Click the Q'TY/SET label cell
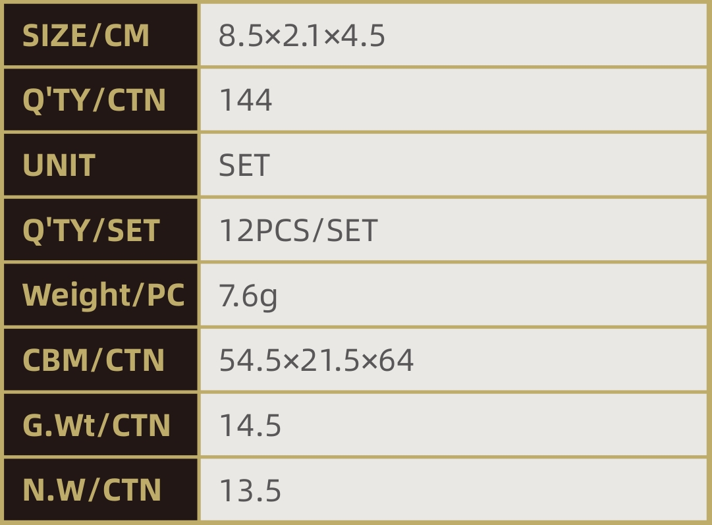712x525 pixels. [91, 231]
